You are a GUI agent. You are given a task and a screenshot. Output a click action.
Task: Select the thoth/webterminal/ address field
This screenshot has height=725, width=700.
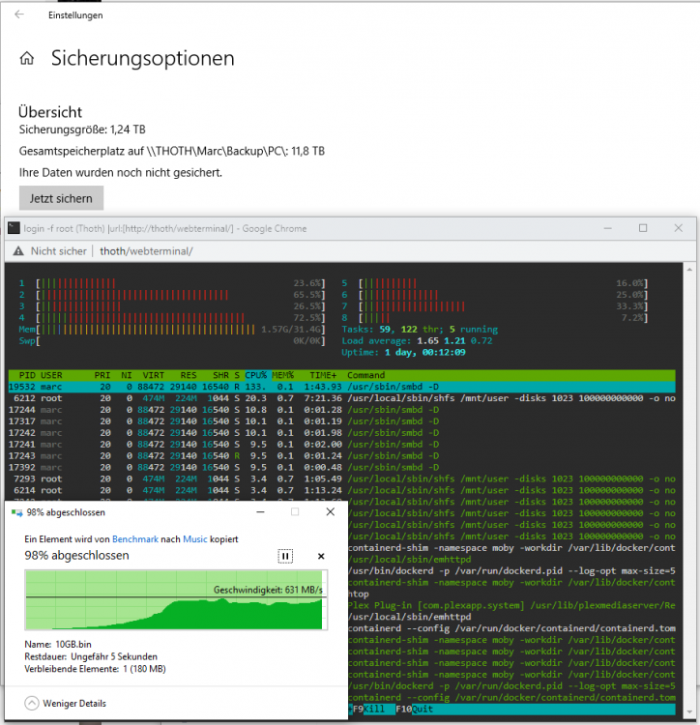tap(146, 251)
